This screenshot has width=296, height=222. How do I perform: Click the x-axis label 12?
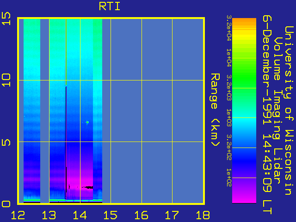click(18, 215)
